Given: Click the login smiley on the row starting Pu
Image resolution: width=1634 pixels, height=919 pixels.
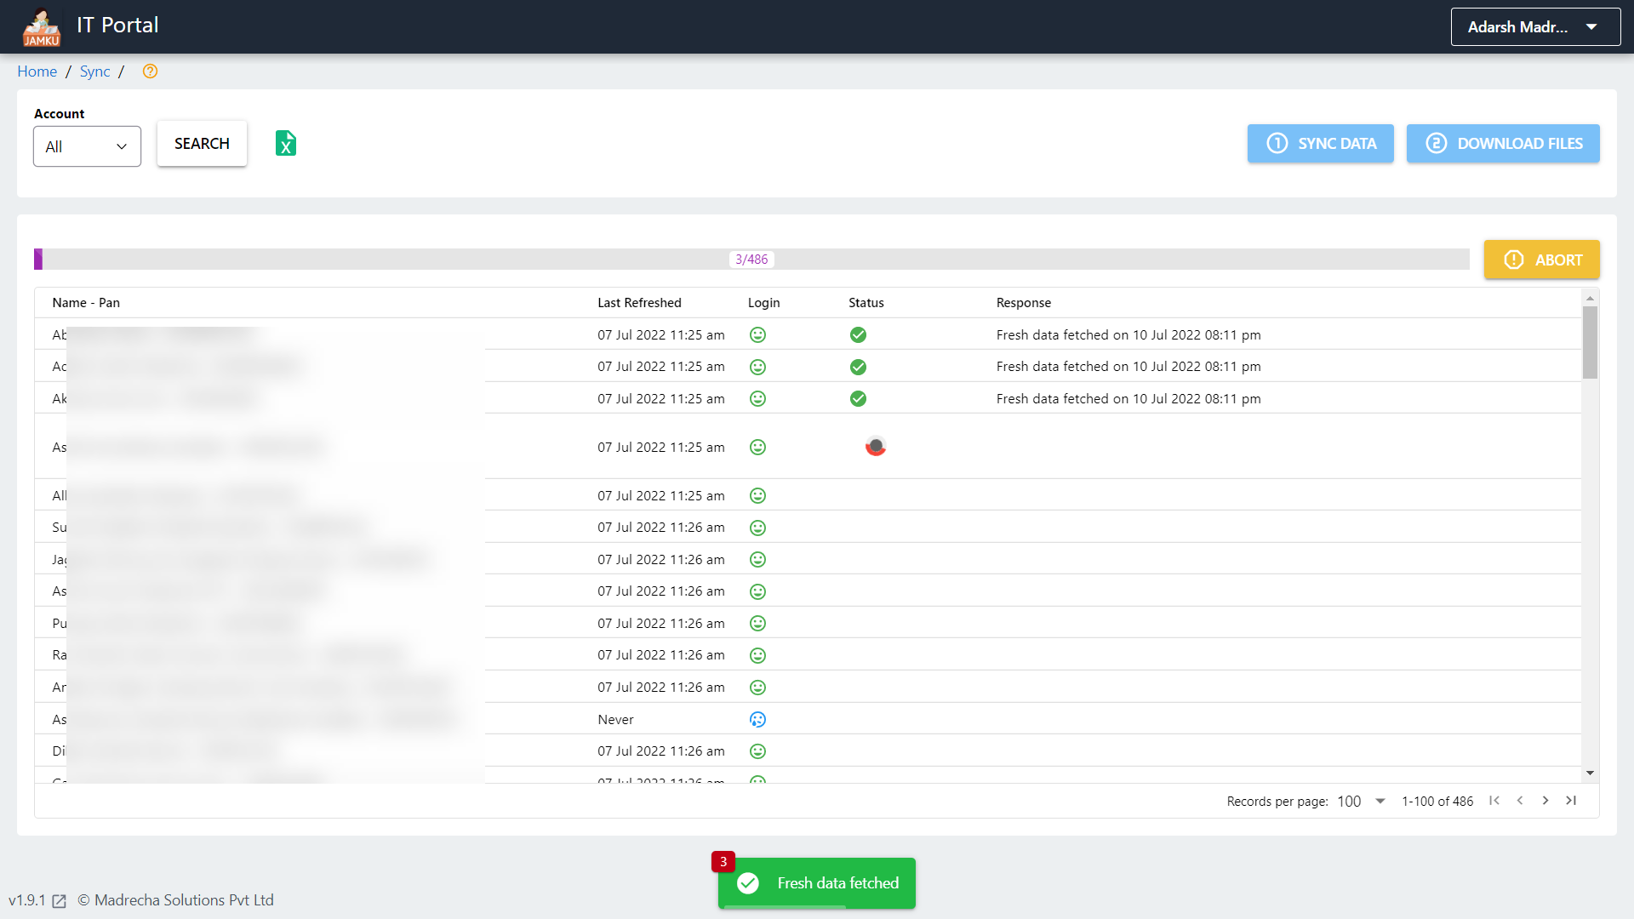Looking at the screenshot, I should coord(757,623).
